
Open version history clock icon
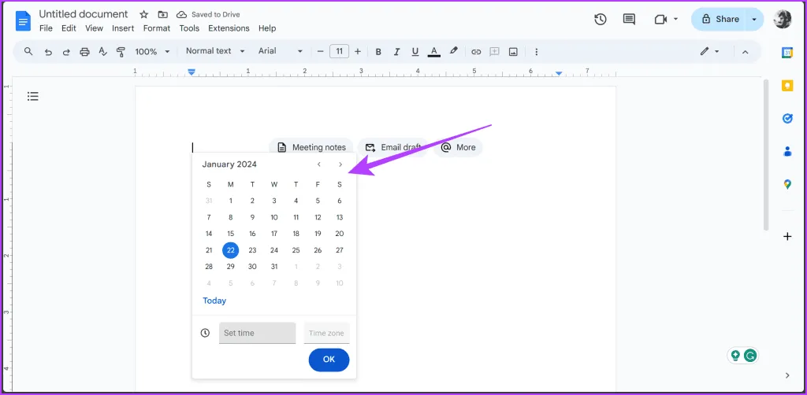point(601,19)
